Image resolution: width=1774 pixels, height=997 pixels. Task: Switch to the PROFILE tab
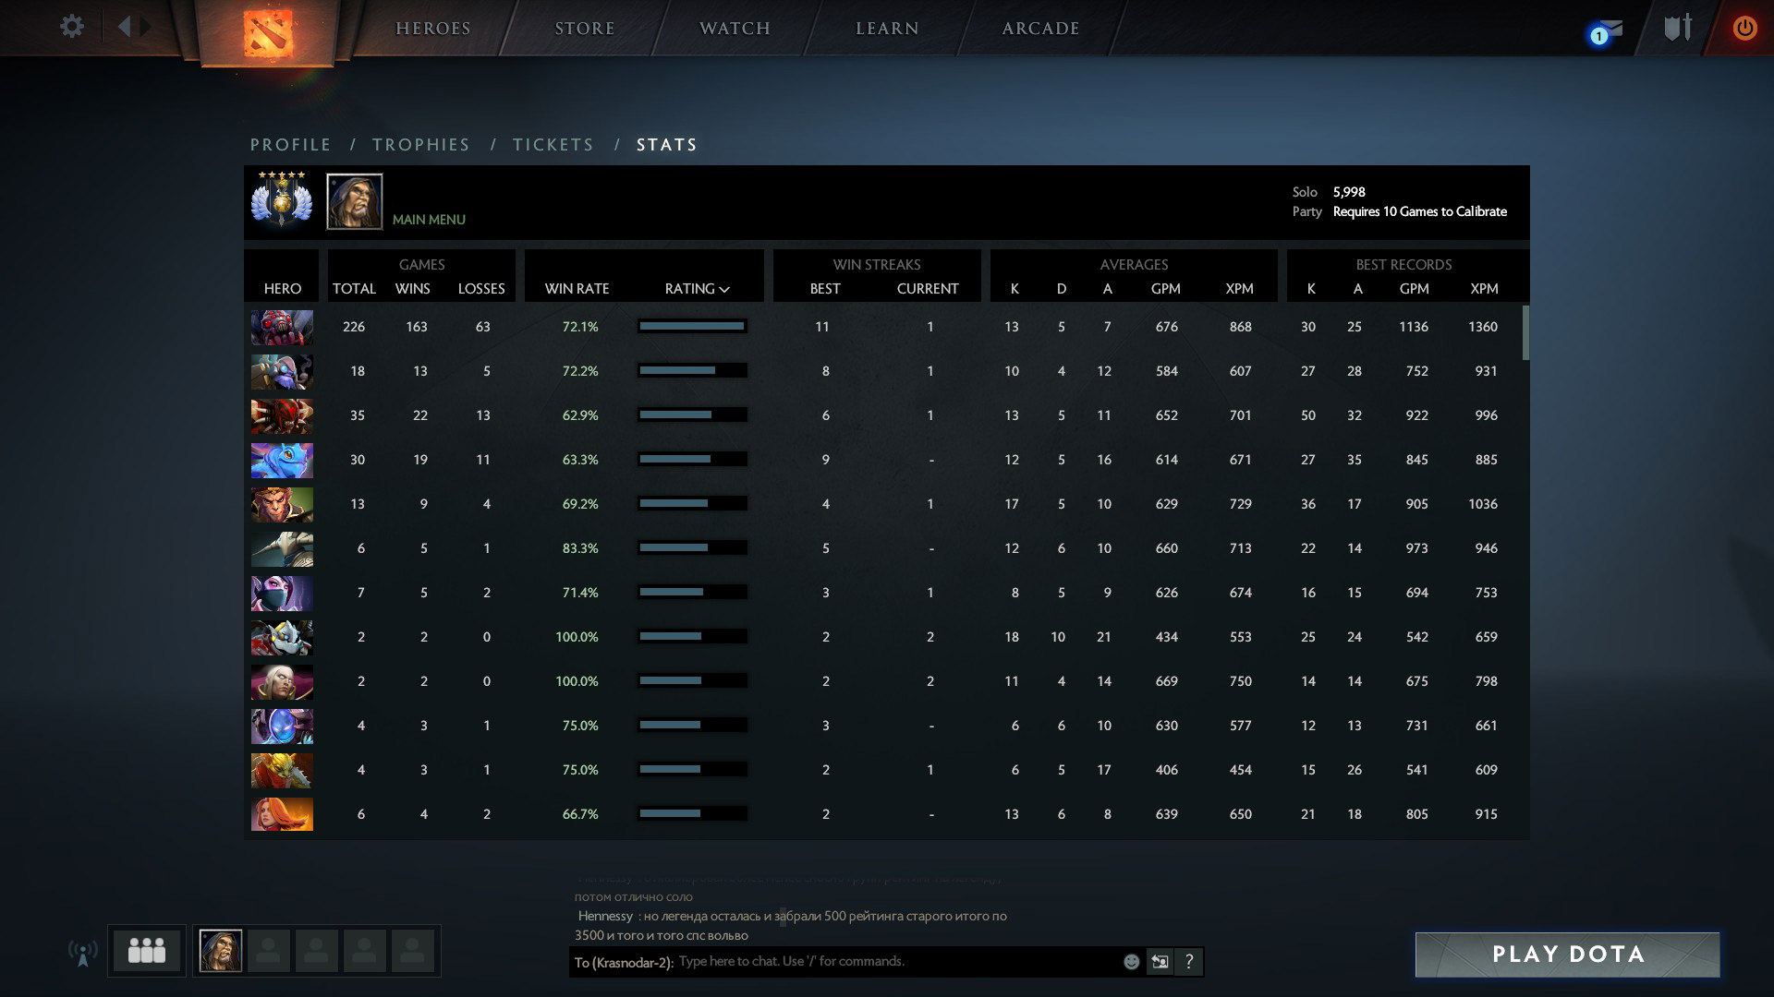tap(290, 145)
